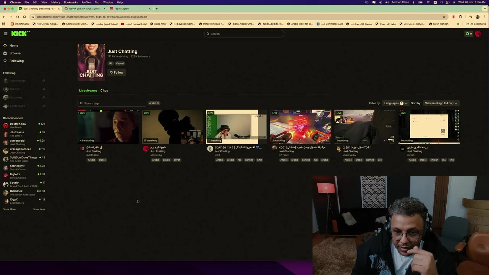Open recommended channel Odablock

24,192
